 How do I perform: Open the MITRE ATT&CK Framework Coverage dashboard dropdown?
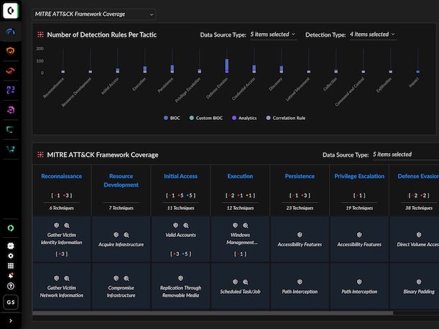point(93,14)
